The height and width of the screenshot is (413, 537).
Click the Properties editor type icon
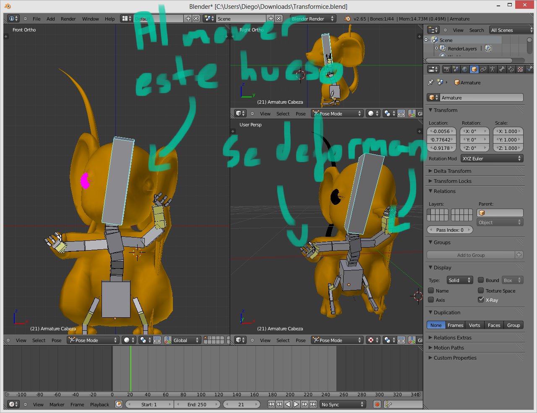(x=433, y=69)
